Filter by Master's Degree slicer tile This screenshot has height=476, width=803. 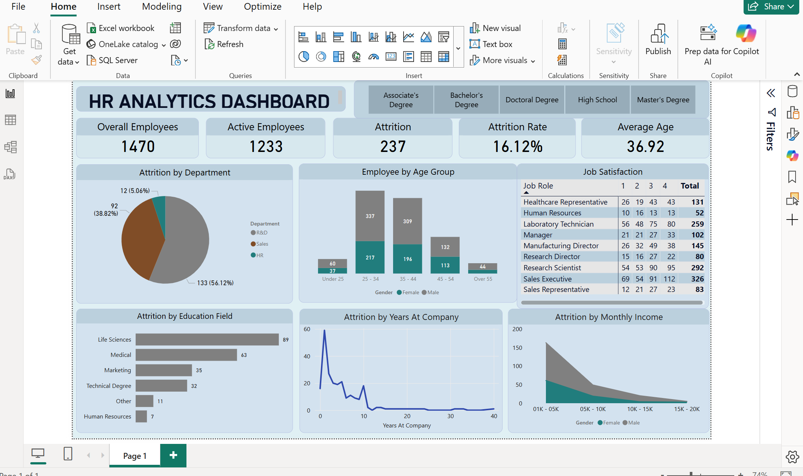coord(663,100)
